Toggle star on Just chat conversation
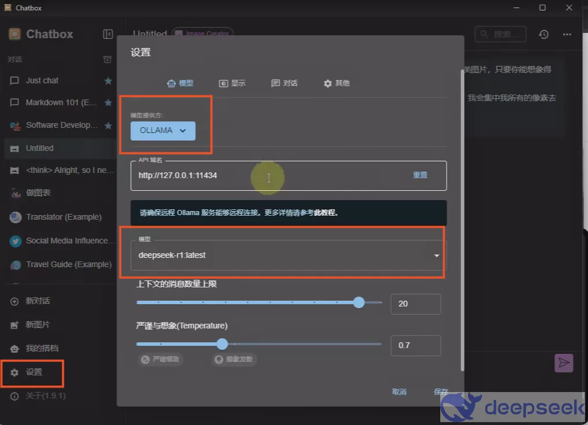The image size is (588, 425). [x=108, y=80]
